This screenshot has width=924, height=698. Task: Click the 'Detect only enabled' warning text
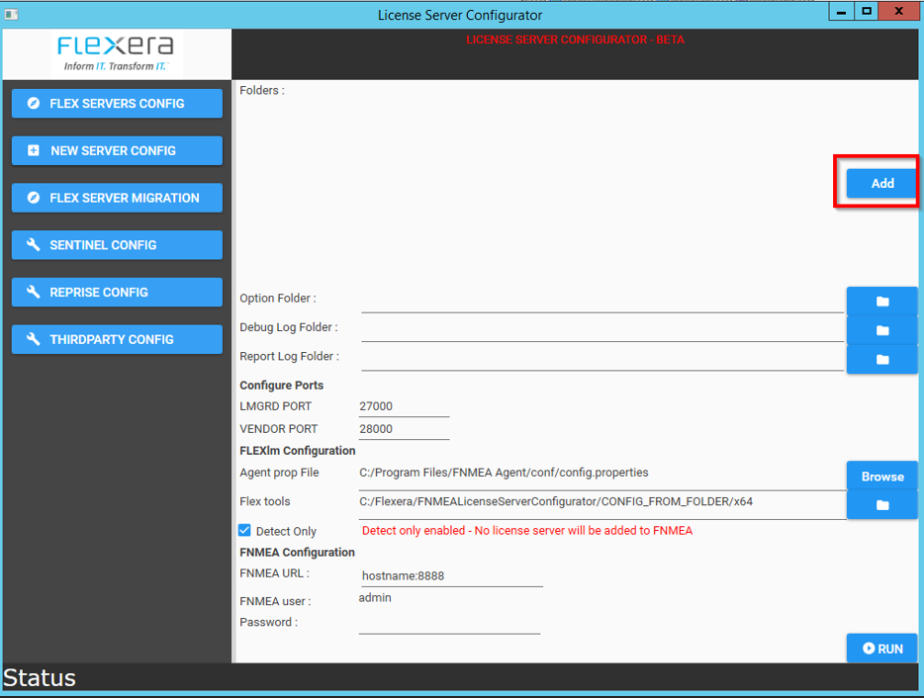(x=527, y=531)
